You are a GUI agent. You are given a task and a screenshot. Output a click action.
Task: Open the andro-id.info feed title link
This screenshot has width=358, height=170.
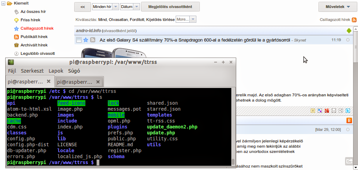pyautogui.click(x=88, y=31)
